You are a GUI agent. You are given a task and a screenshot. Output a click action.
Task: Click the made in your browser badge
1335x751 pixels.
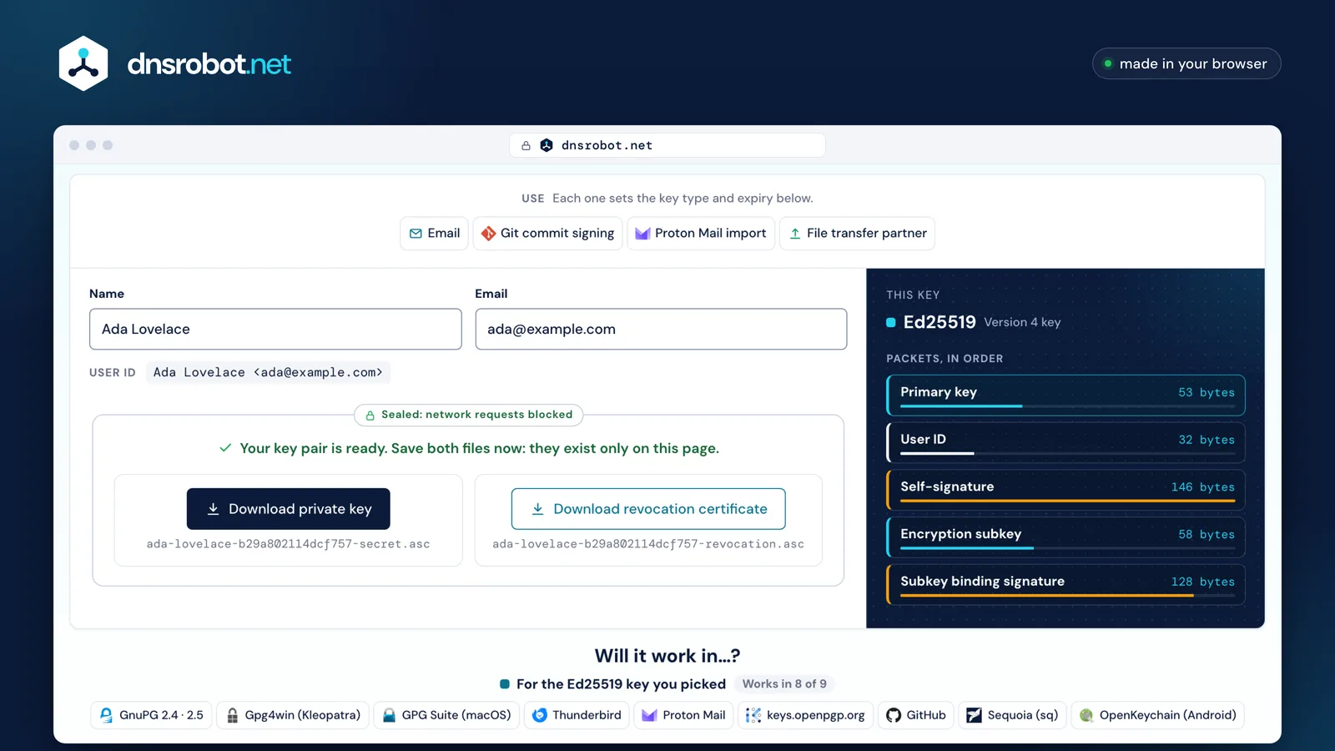pos(1186,63)
